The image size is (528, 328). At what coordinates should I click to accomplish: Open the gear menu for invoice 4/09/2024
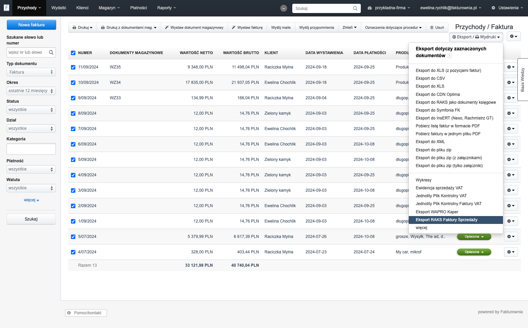(511, 175)
